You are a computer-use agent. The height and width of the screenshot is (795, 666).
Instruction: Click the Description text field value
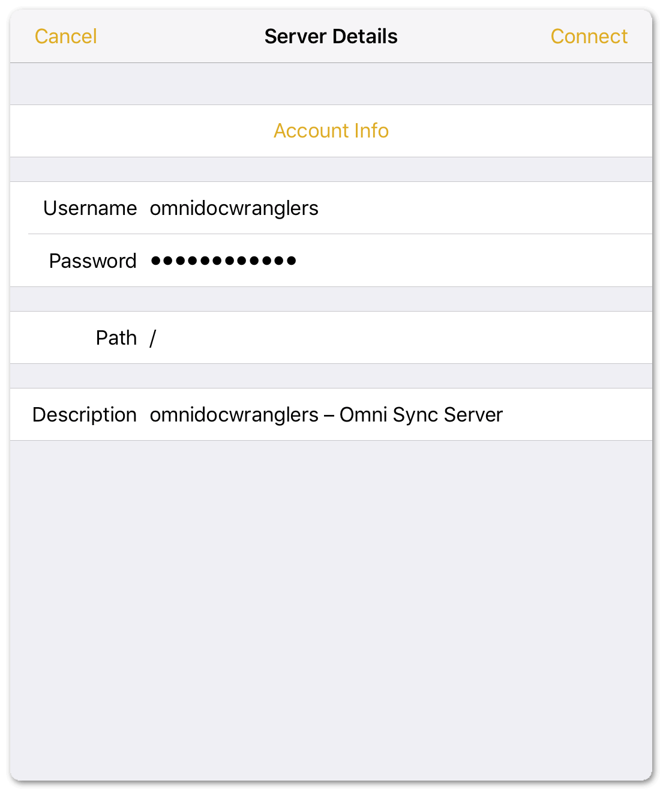326,415
